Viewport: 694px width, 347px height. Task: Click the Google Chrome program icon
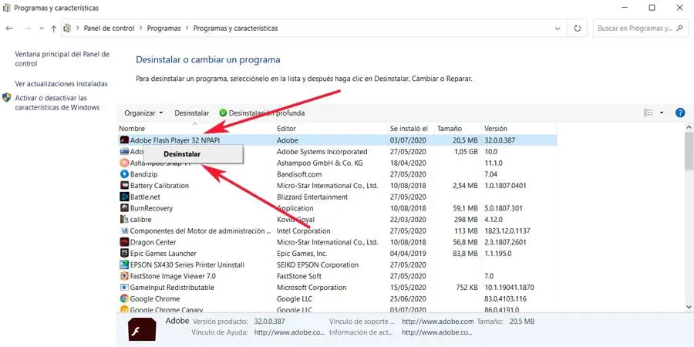pyautogui.click(x=124, y=298)
